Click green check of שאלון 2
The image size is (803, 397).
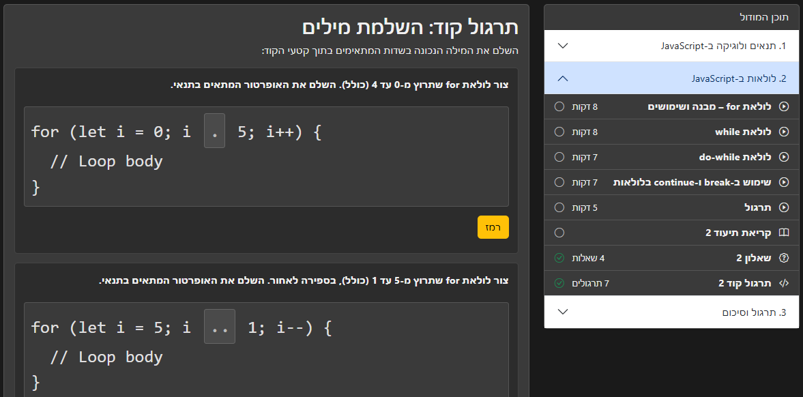click(559, 258)
